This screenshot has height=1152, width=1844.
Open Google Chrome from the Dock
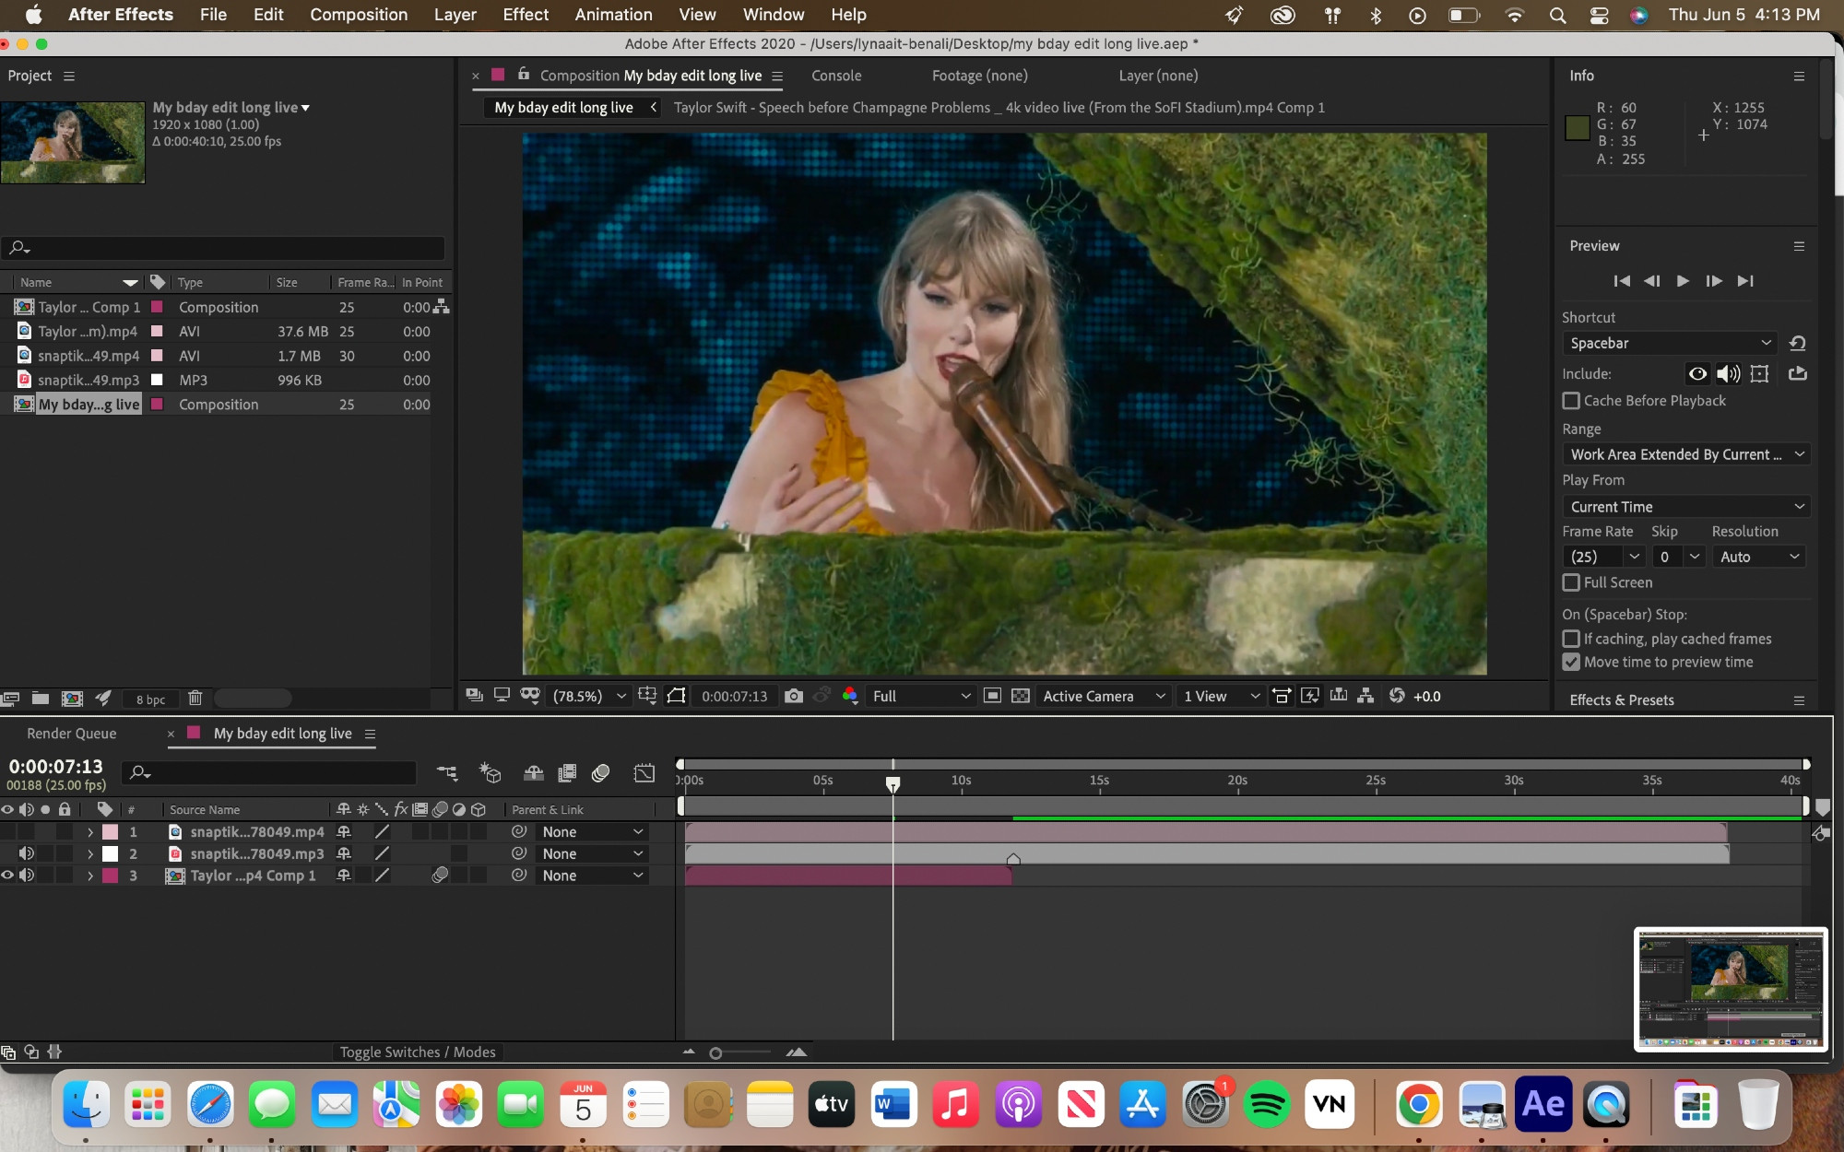1419,1103
